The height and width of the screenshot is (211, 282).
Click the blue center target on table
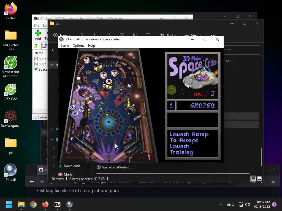point(109,122)
